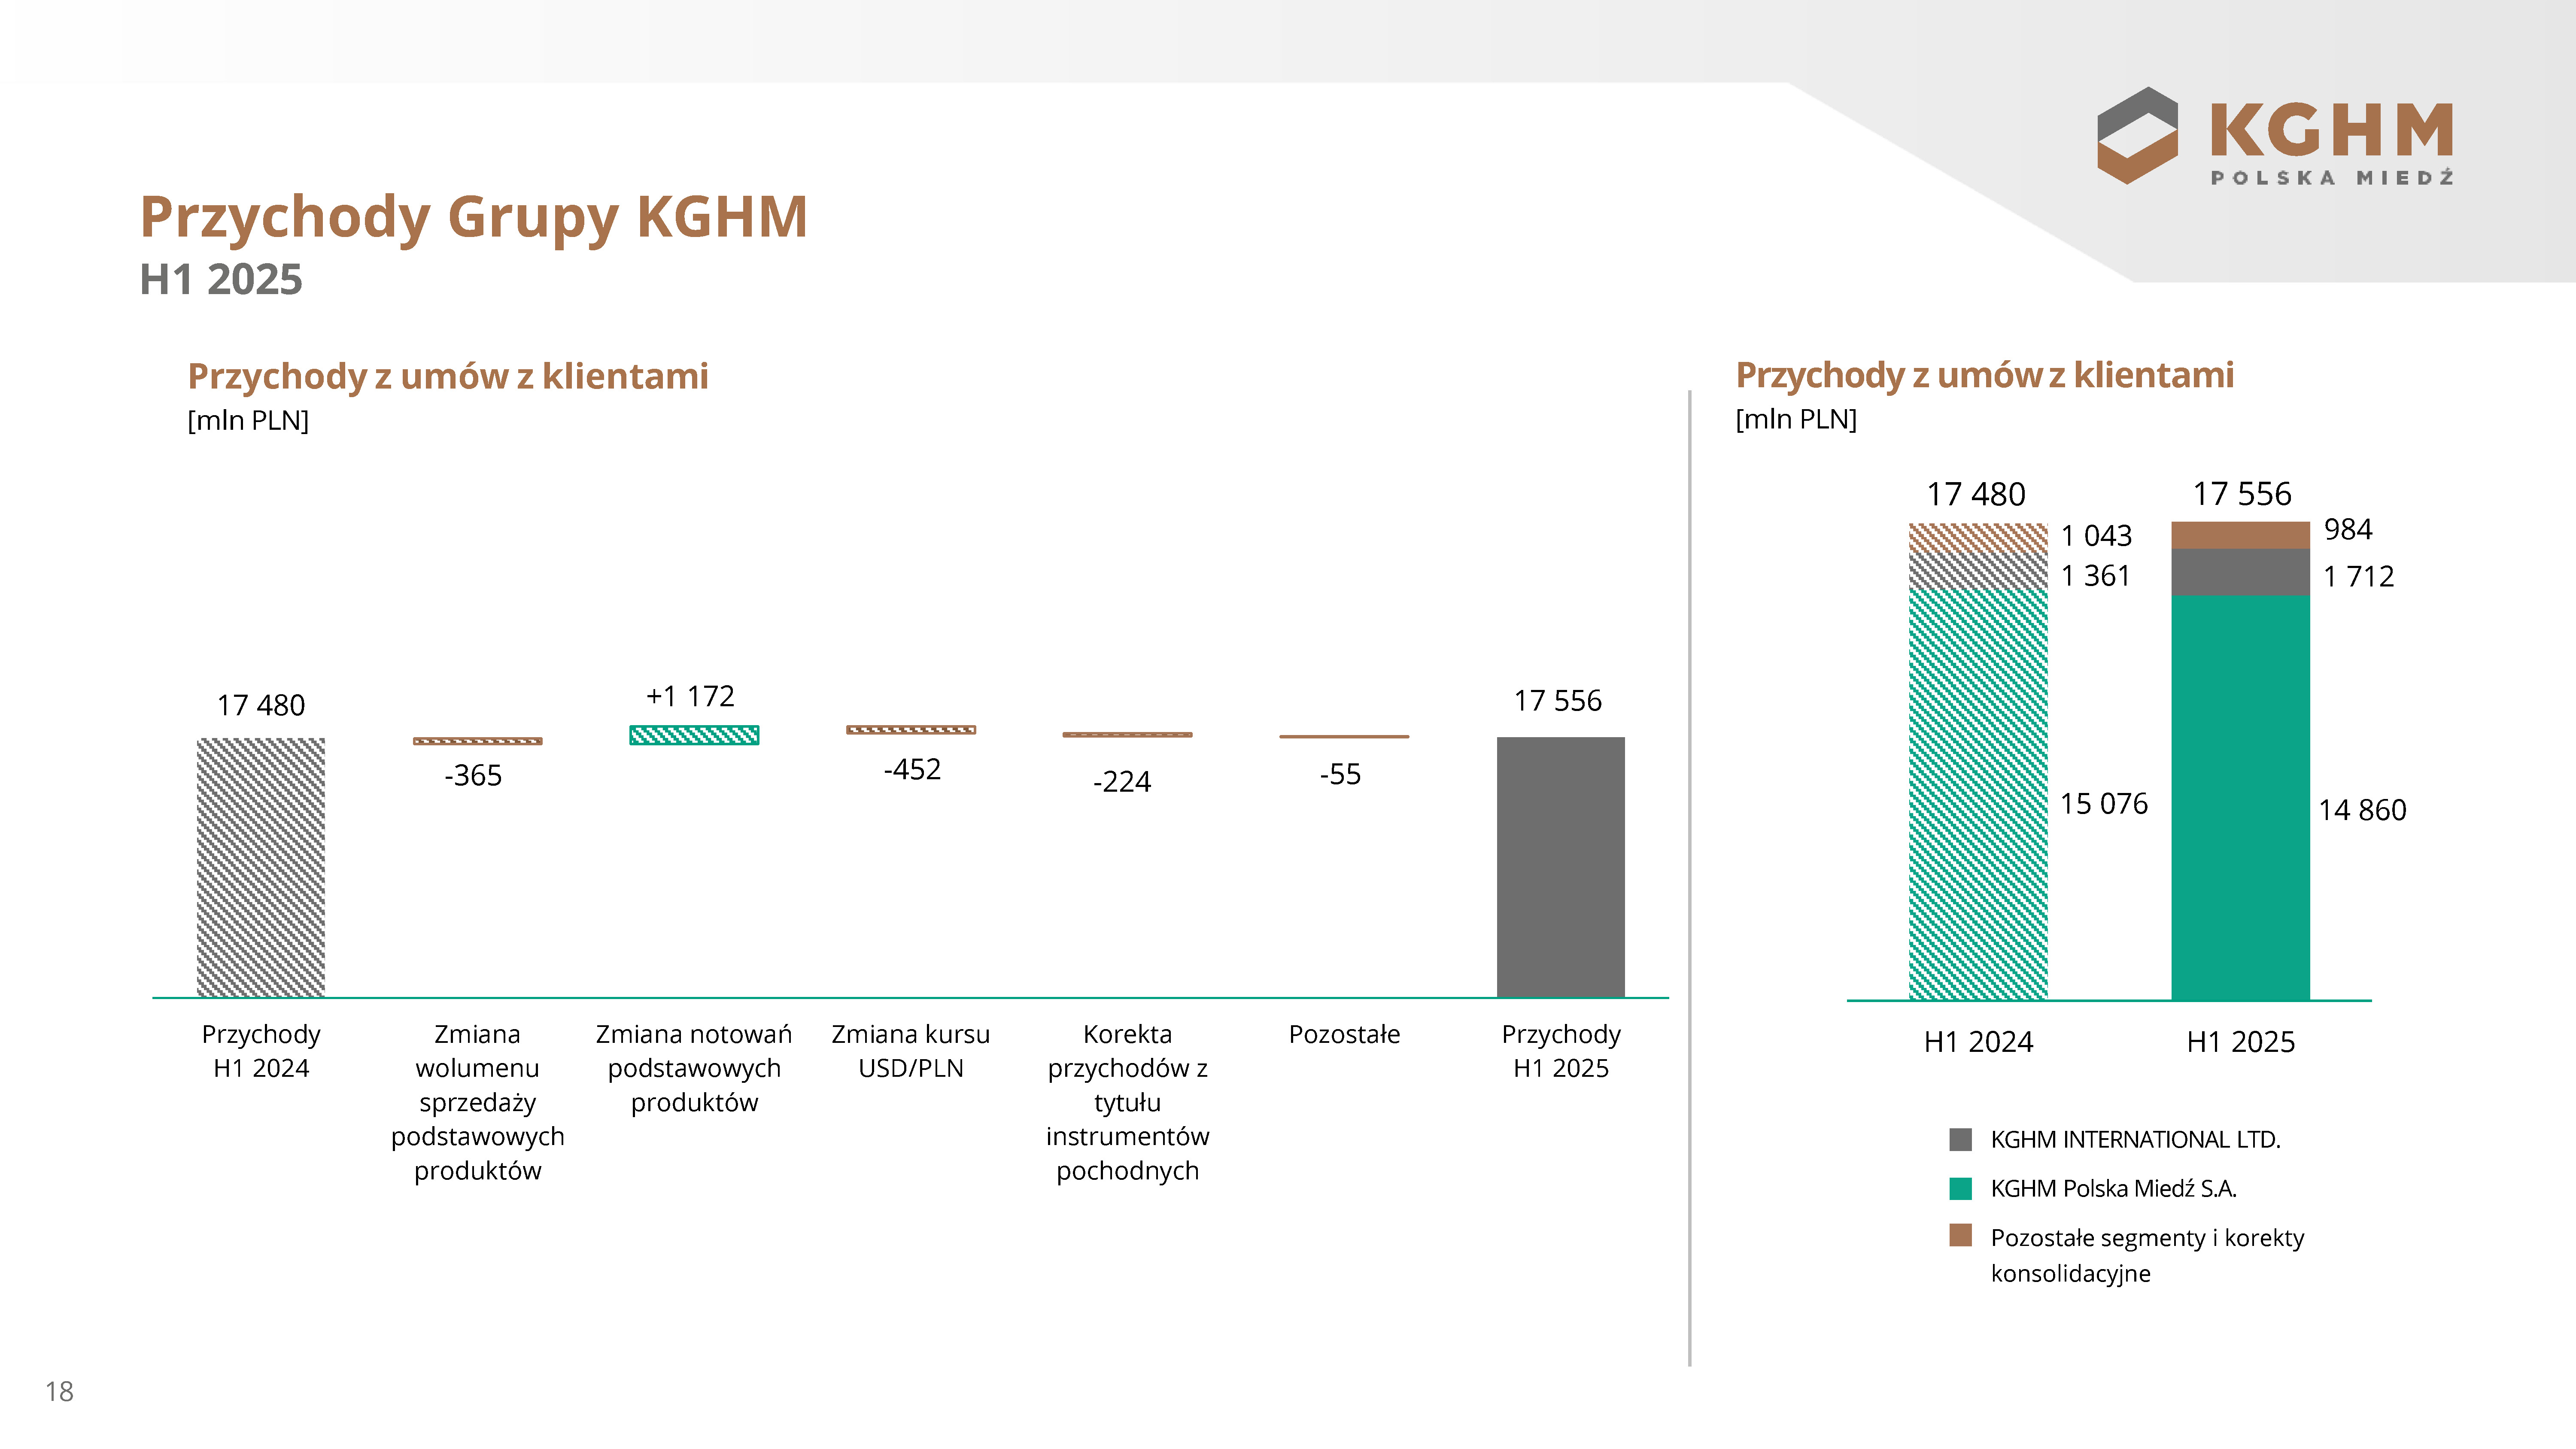
Task: Click the value label '1 361'
Action: coord(2096,576)
